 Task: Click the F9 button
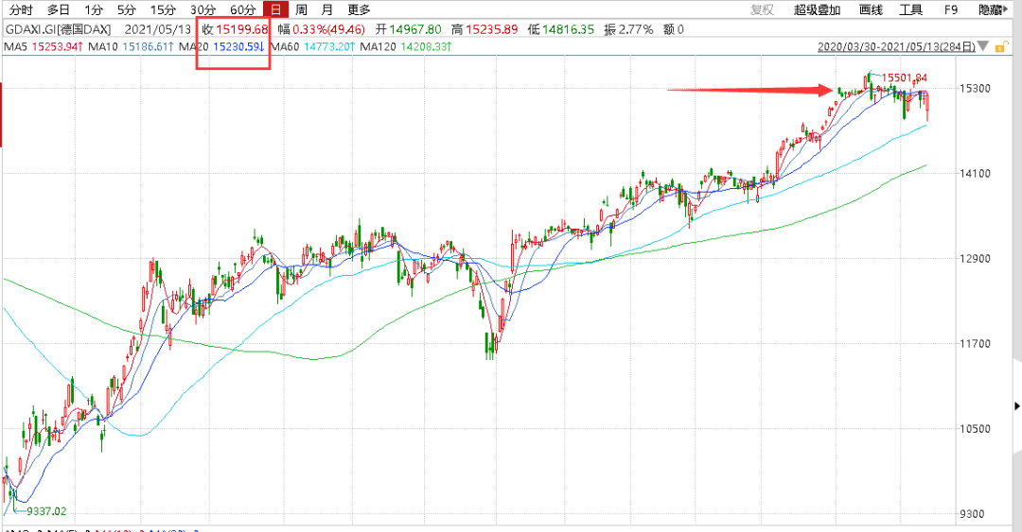click(x=951, y=9)
